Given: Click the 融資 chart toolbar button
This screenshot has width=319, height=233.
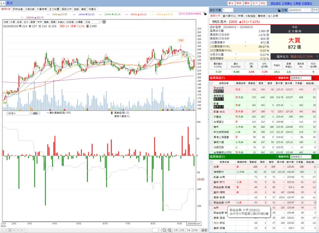Looking at the screenshot, I should (x=33, y=22).
